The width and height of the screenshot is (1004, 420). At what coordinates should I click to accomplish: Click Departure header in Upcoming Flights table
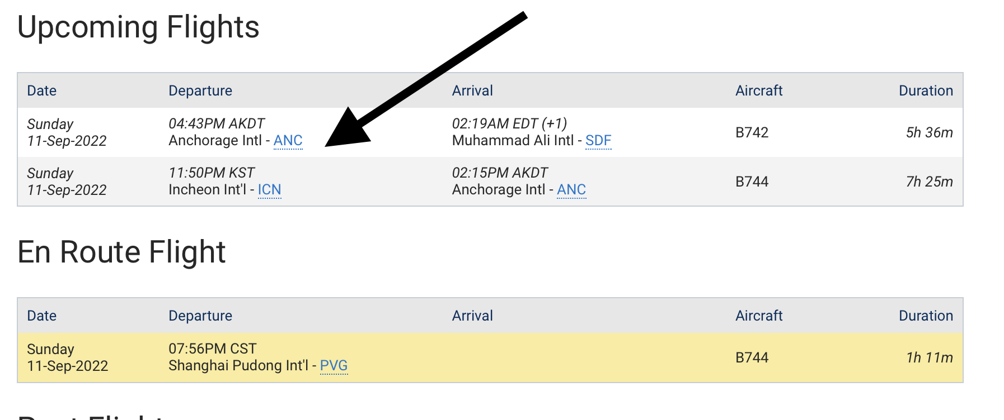pos(200,91)
